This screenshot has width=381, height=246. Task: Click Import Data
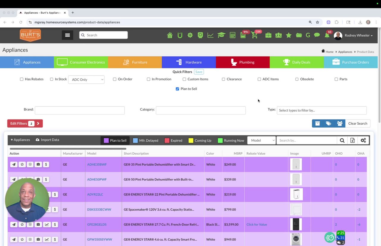click(x=47, y=140)
